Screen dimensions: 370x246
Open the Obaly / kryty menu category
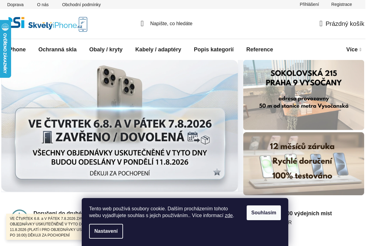click(106, 50)
